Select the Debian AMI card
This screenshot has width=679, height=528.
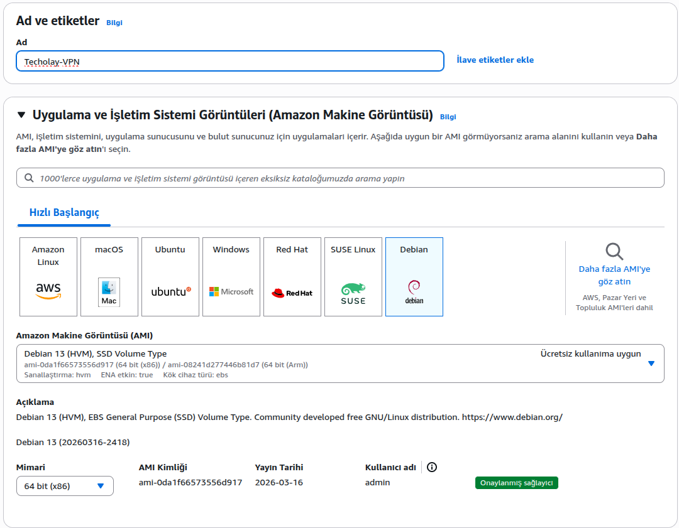tap(414, 277)
